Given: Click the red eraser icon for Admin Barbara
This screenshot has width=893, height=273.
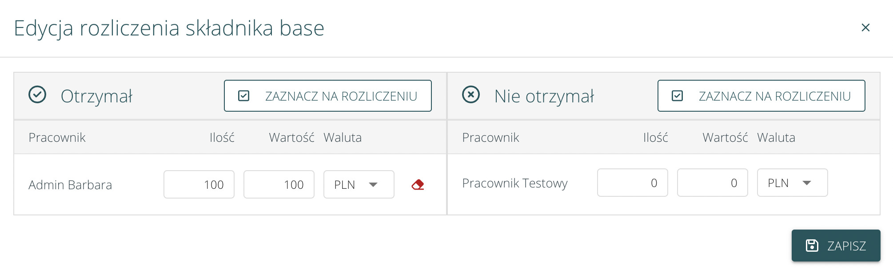Looking at the screenshot, I should (x=418, y=184).
